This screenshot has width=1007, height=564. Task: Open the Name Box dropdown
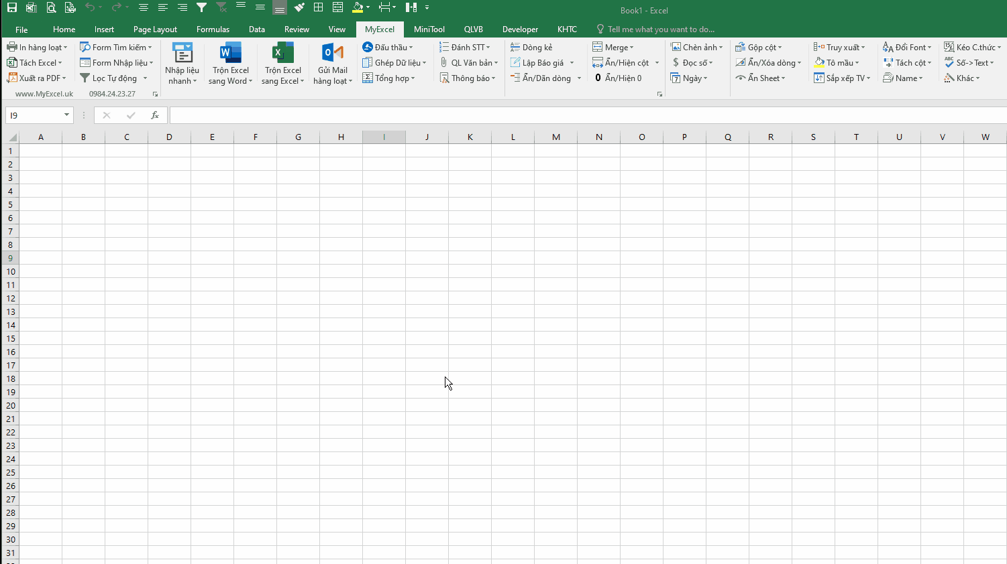67,115
